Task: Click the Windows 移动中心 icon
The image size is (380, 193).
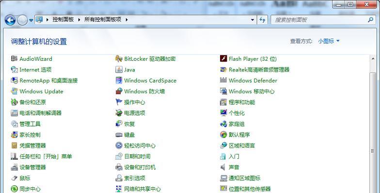Action: pos(223,92)
